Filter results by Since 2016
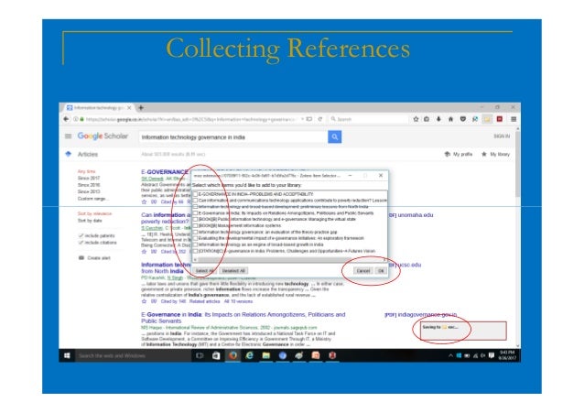Image resolution: width=584 pixels, height=413 pixels. [x=89, y=185]
